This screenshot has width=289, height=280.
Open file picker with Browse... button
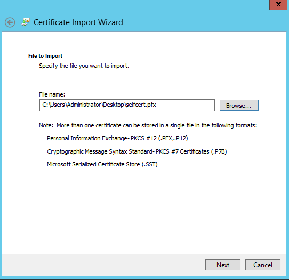pos(239,106)
